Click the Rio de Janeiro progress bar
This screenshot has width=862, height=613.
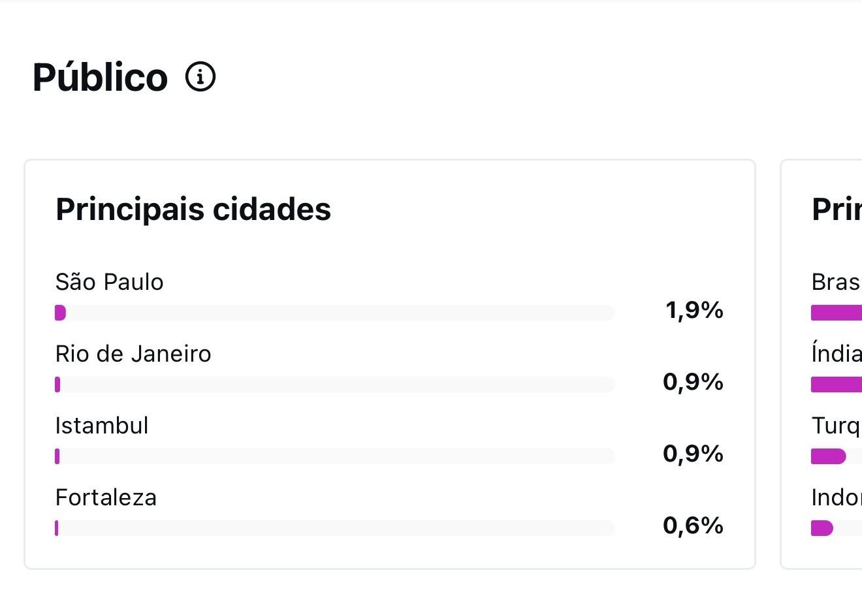(x=334, y=385)
